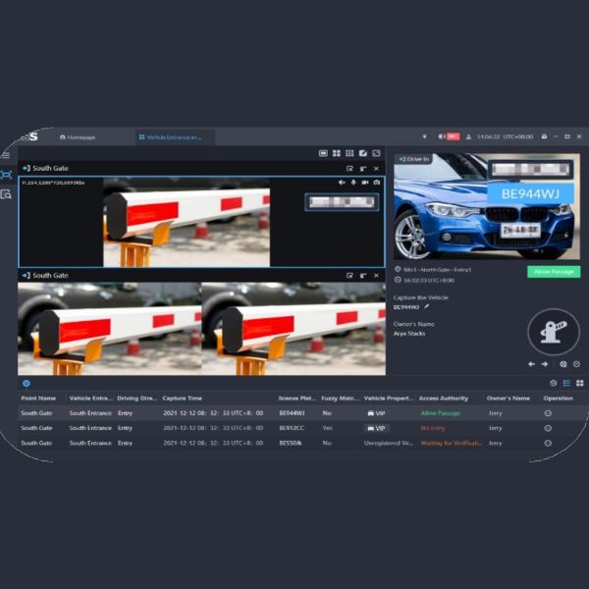Click the pencil icon to edit plate BE944WJ
The width and height of the screenshot is (589, 589).
tap(427, 306)
